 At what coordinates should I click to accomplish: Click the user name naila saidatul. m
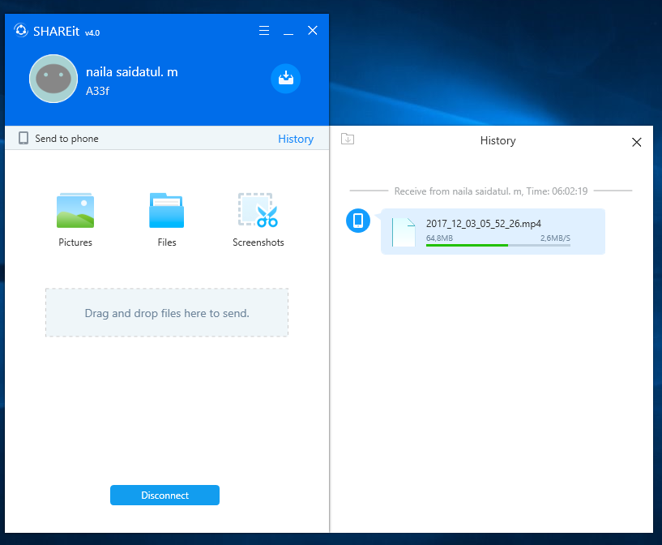(x=132, y=72)
